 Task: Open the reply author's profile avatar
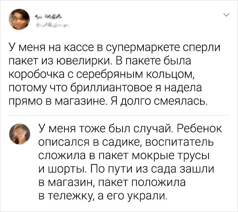point(20,134)
